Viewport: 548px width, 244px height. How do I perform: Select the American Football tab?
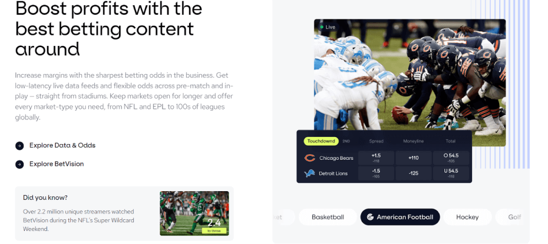(x=400, y=217)
